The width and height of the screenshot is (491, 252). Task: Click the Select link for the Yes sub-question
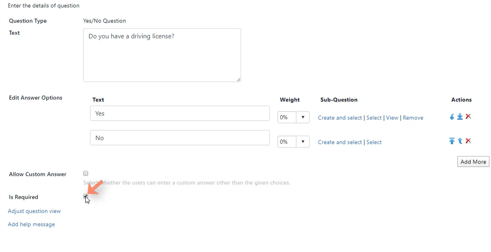pyautogui.click(x=374, y=118)
